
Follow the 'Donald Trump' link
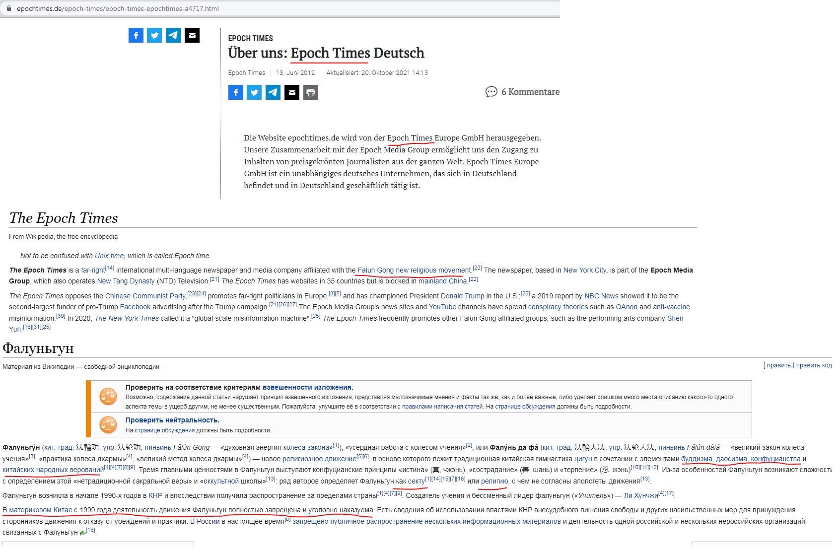[463, 296]
